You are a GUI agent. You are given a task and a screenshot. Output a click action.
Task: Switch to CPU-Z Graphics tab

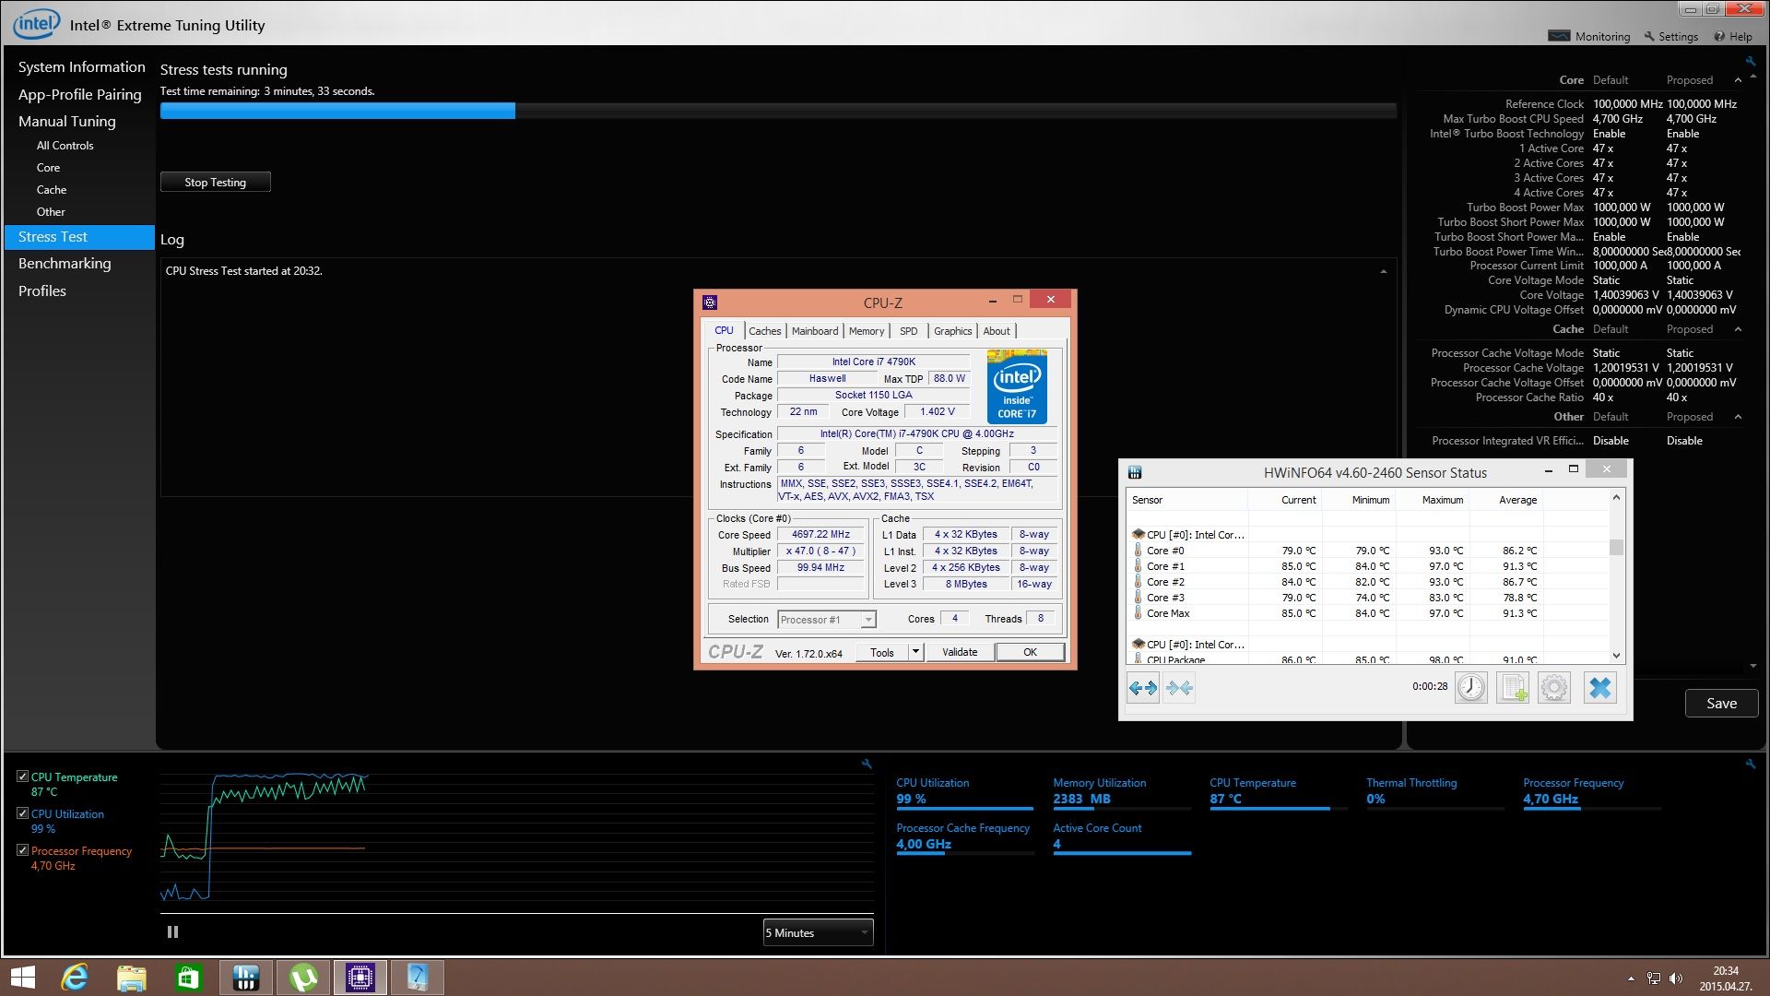pos(952,331)
